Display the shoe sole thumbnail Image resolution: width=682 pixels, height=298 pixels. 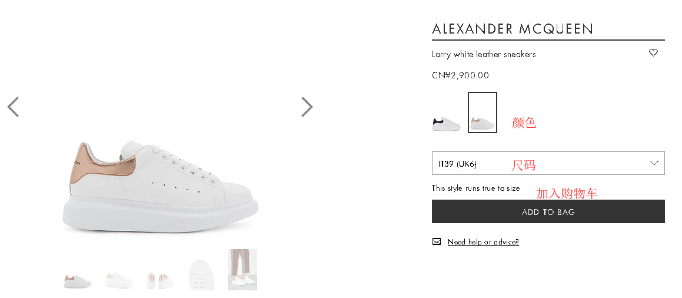click(201, 274)
